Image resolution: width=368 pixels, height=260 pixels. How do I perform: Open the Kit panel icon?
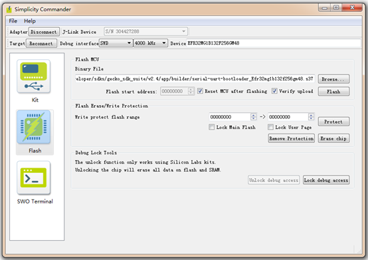[33, 76]
